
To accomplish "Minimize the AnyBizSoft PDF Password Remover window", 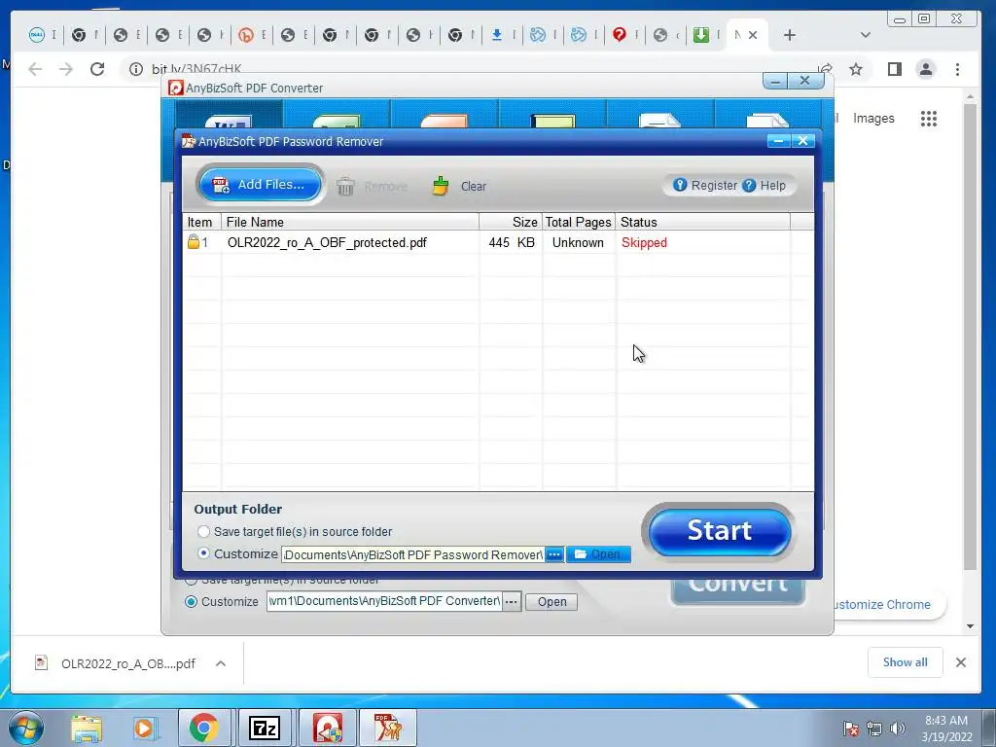I will coord(778,141).
